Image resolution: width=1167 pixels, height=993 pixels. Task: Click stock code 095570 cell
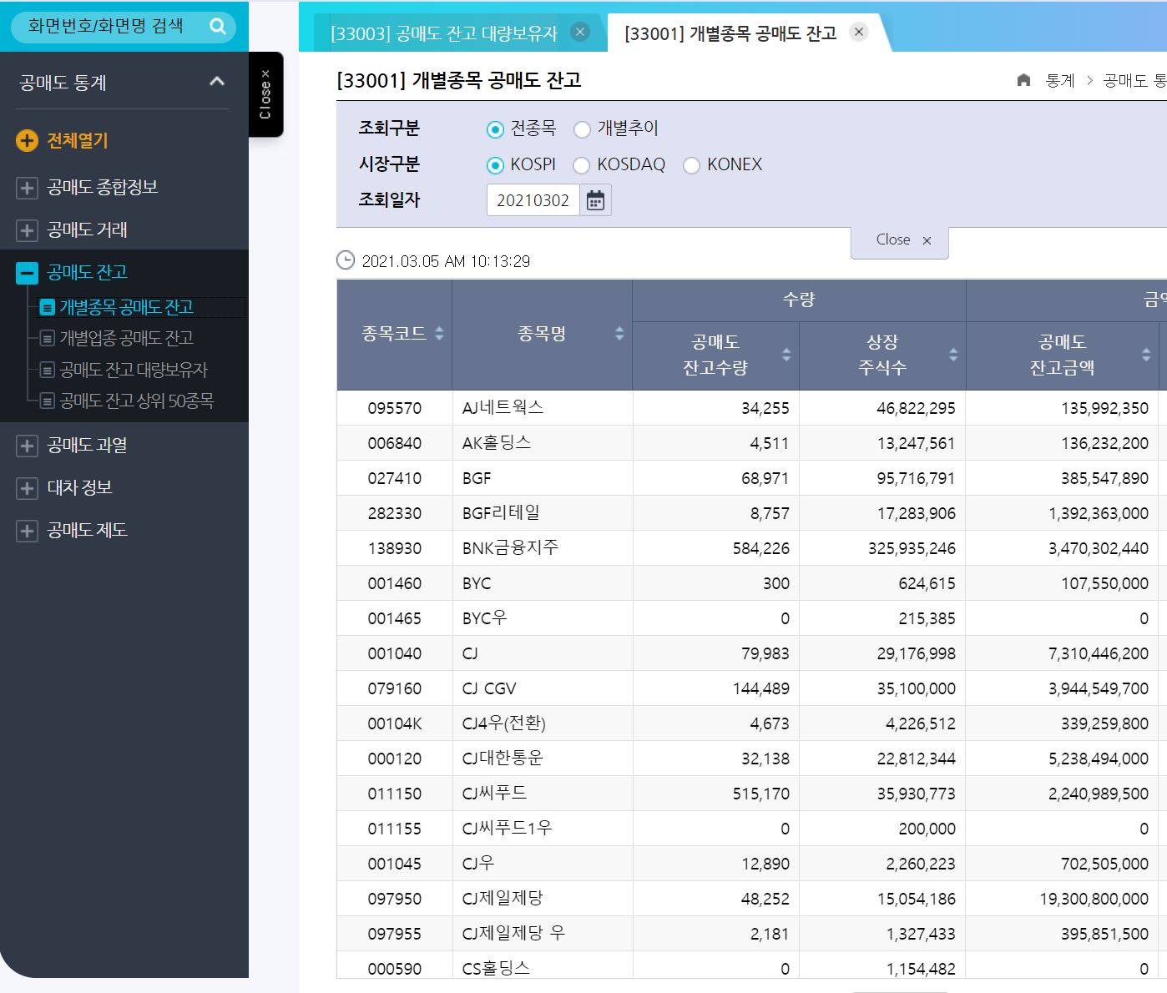point(394,408)
